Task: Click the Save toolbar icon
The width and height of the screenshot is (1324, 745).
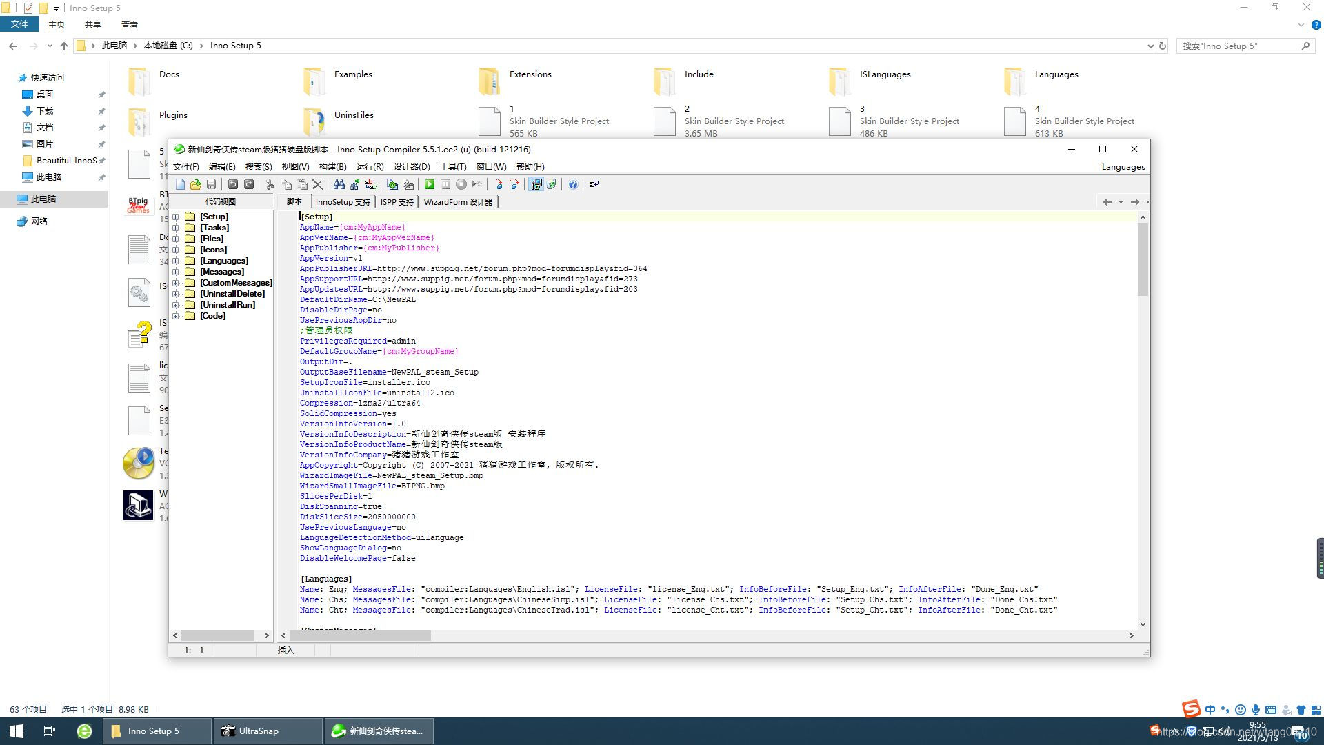Action: tap(211, 184)
